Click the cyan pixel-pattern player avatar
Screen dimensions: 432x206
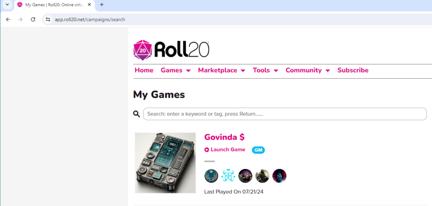pos(228,176)
